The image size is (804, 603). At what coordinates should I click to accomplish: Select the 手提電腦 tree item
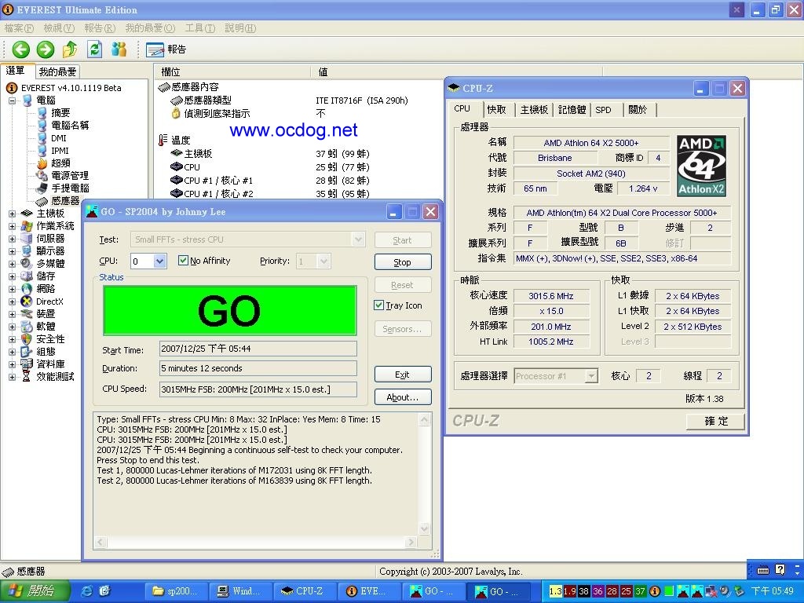(63, 188)
